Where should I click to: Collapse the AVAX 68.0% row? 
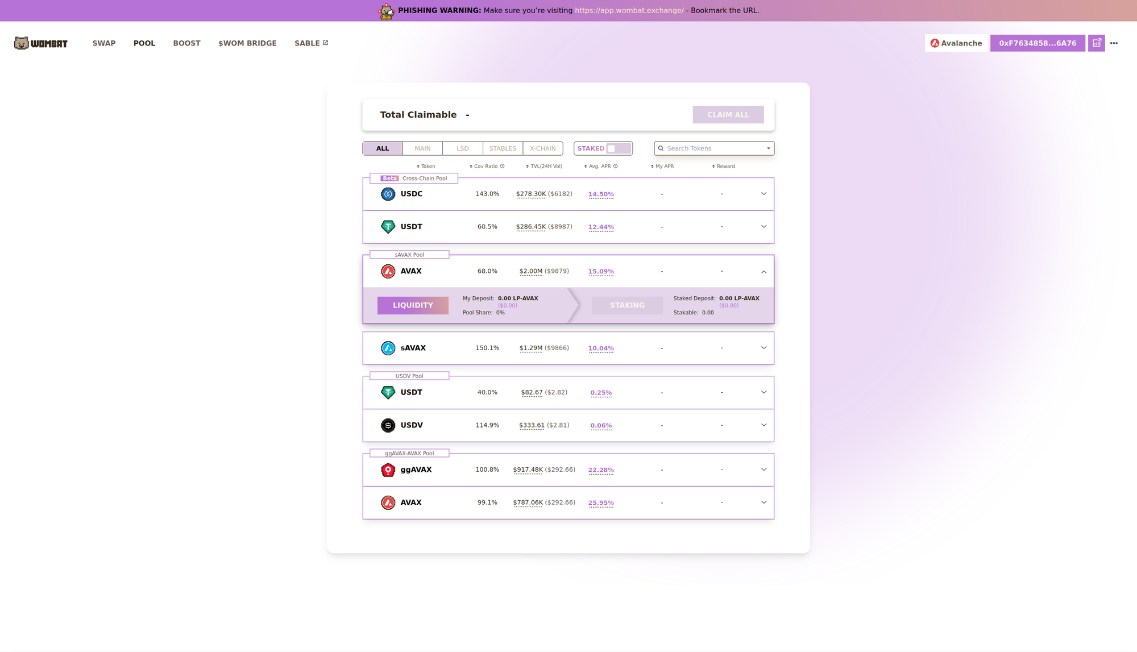tap(763, 272)
